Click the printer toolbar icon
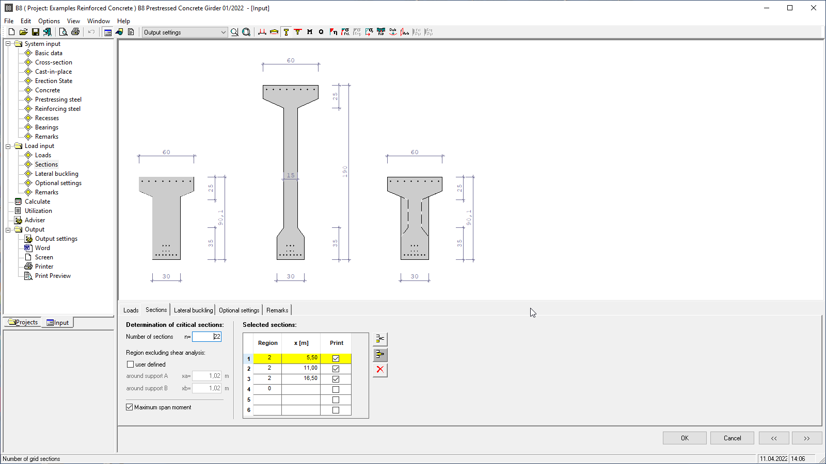The image size is (826, 464). pos(75,32)
